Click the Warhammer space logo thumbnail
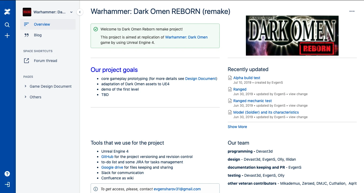Image resolution: width=364 pixels, height=193 pixels. pos(27,12)
